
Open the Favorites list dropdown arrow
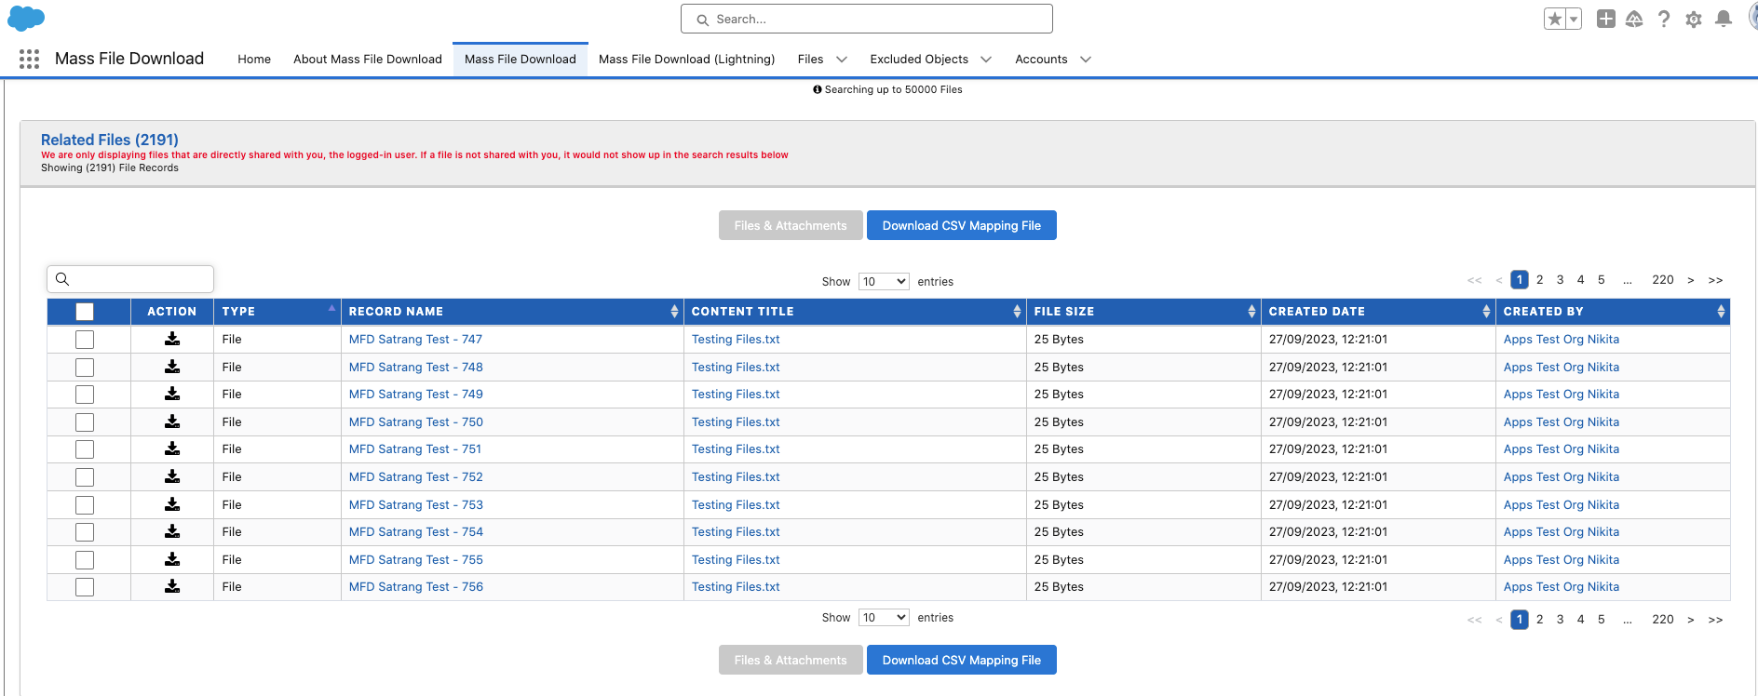(x=1574, y=19)
